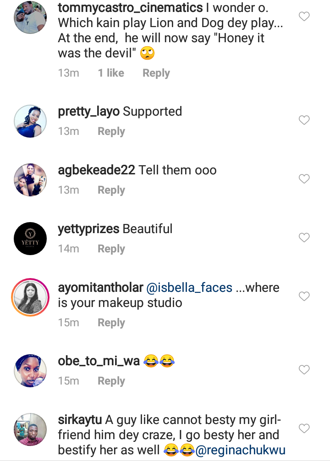Reply to agbekeade22's comment
The height and width of the screenshot is (463, 330).
(111, 190)
